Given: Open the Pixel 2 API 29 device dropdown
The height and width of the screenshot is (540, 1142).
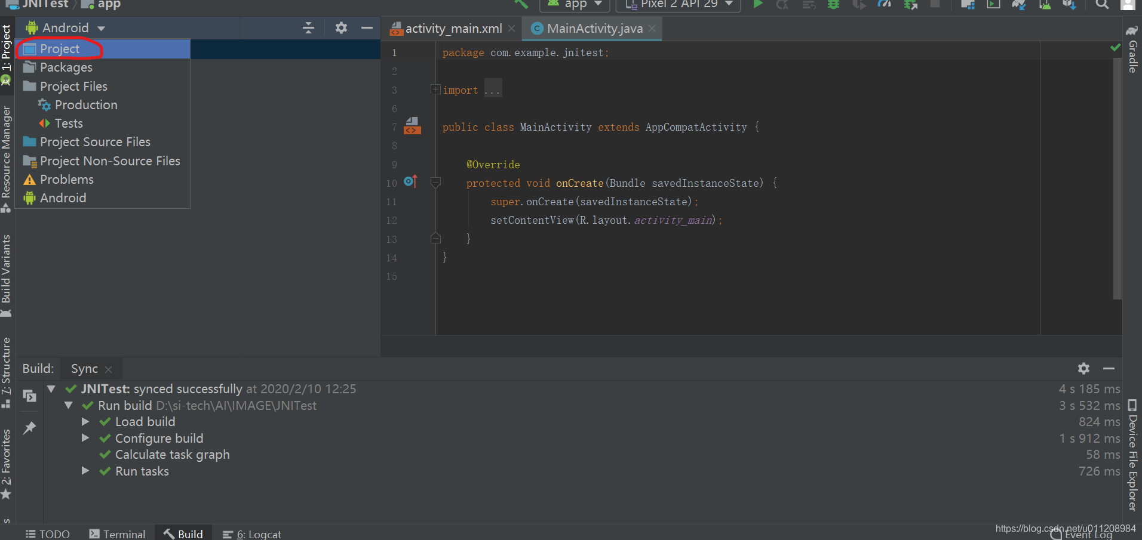Looking at the screenshot, I should [678, 4].
